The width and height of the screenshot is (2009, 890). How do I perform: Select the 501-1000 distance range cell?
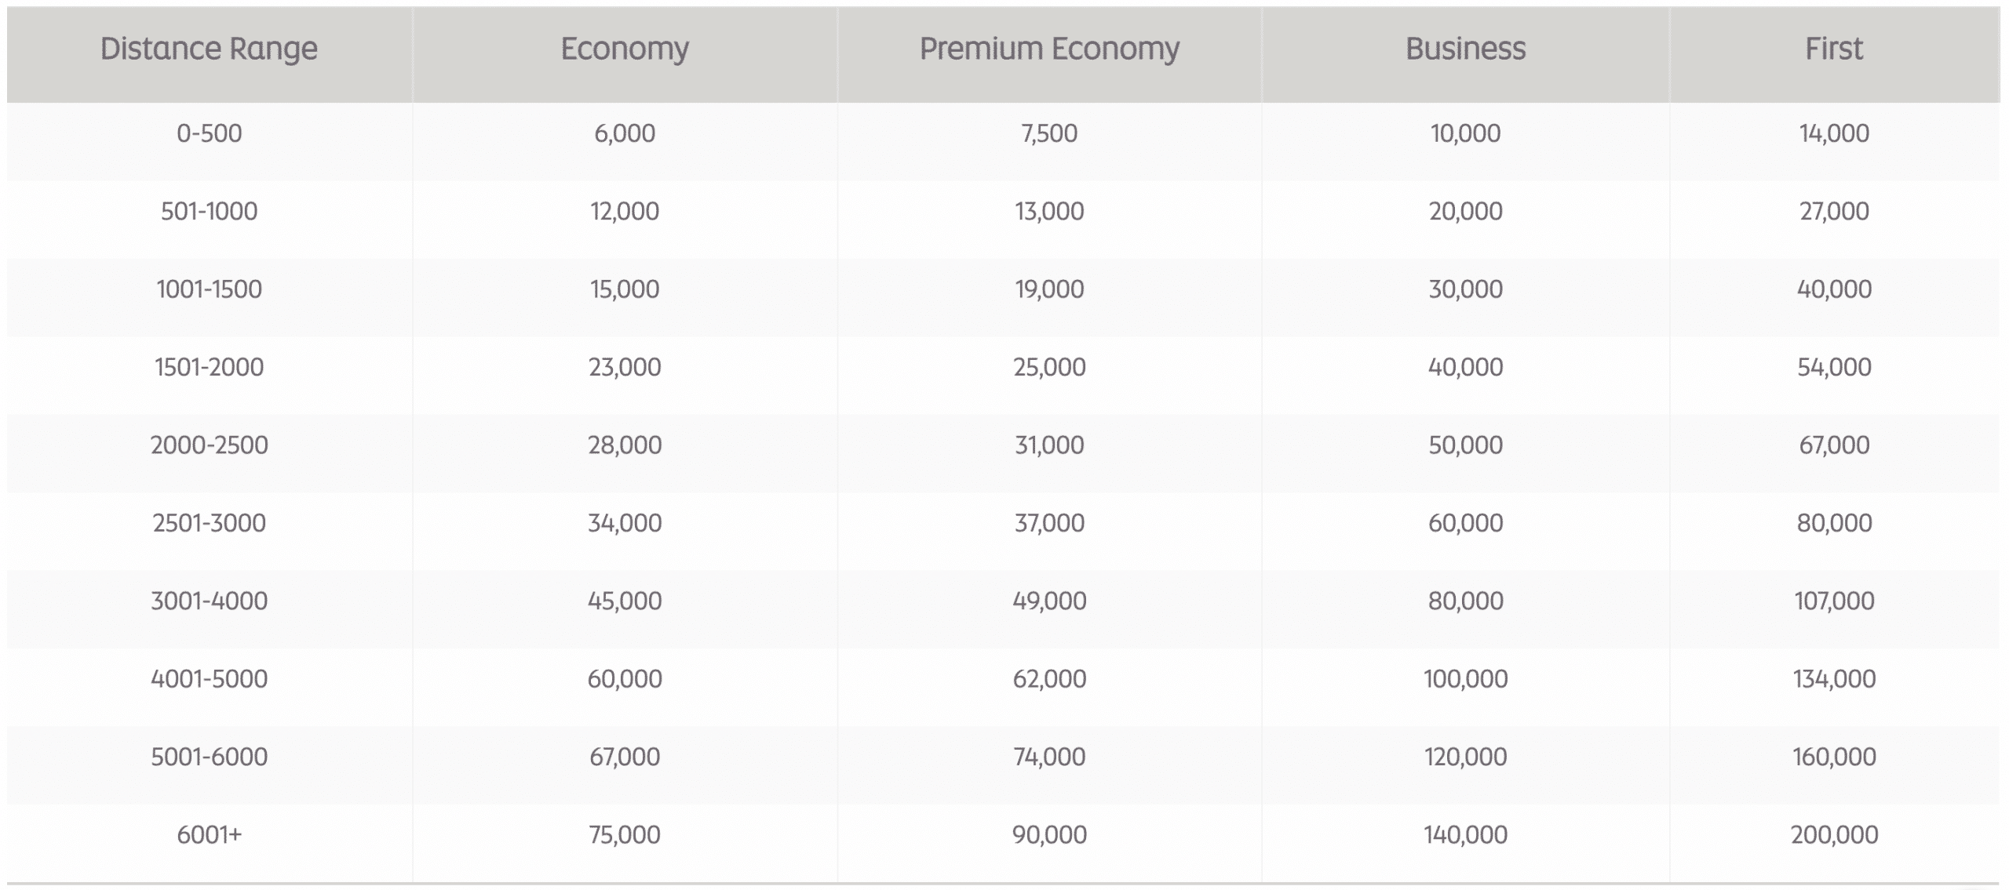[209, 211]
